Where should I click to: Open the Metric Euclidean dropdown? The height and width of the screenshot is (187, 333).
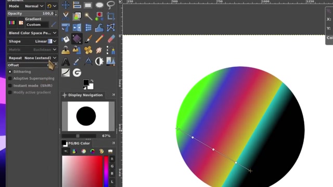(x=32, y=50)
